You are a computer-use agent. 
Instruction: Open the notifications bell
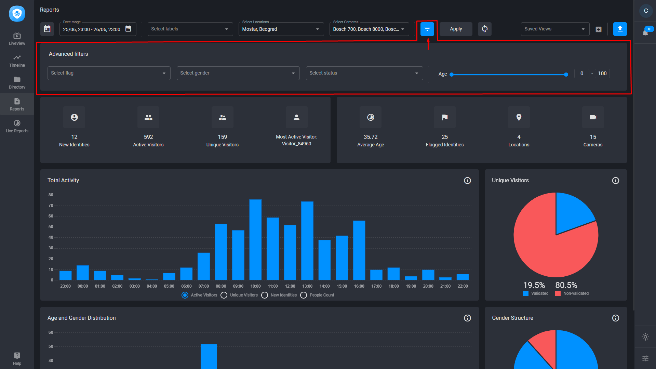[645, 33]
